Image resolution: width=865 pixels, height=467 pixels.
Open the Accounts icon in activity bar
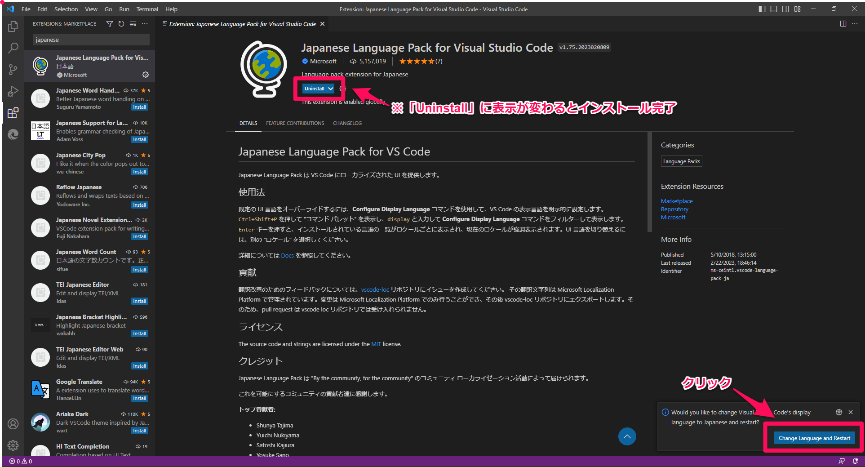[13, 424]
